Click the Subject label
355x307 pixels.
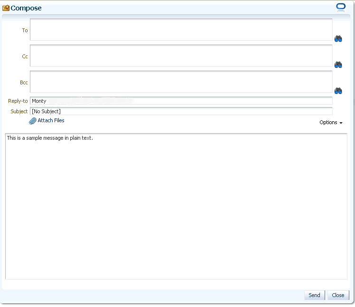(19, 111)
